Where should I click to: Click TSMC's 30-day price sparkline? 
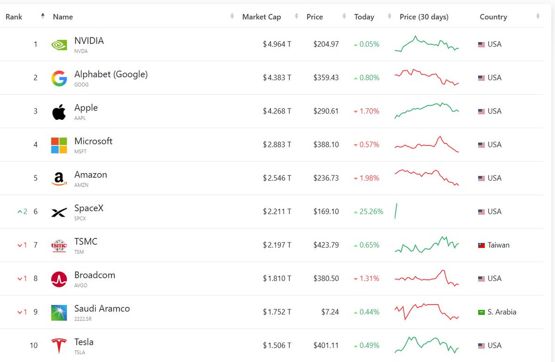tap(426, 244)
